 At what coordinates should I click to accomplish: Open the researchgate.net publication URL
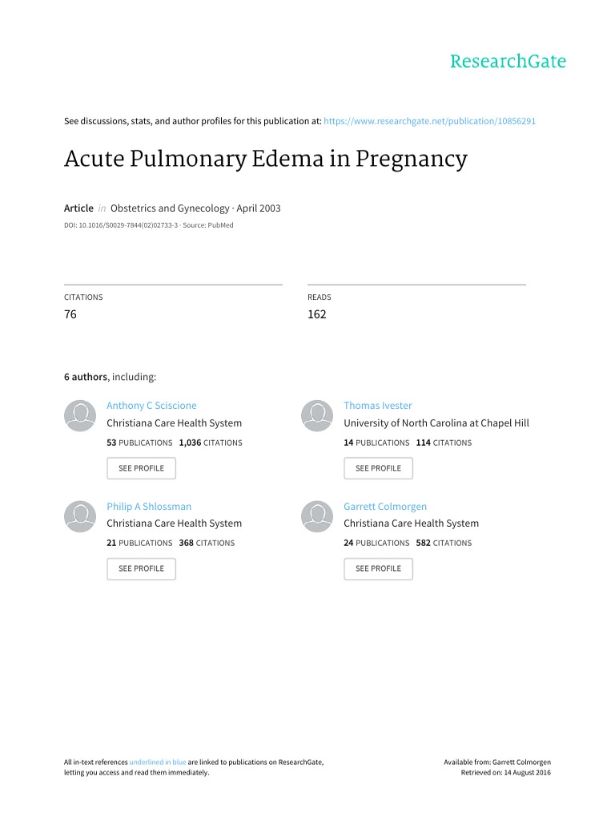[x=429, y=121]
